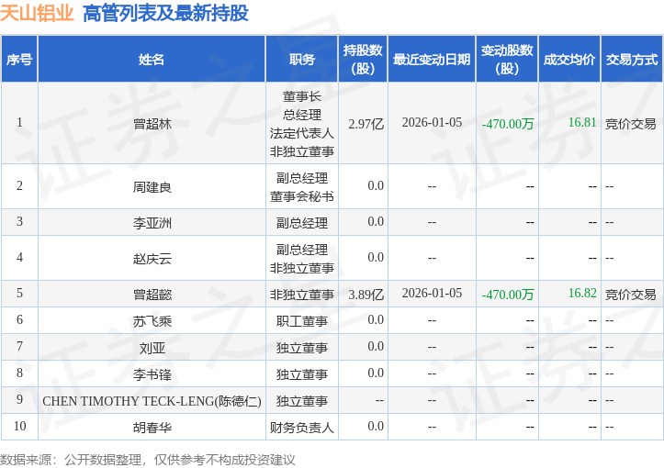Image resolution: width=664 pixels, height=468 pixels.
Task: Click the name 周建良
Action: tap(152, 186)
